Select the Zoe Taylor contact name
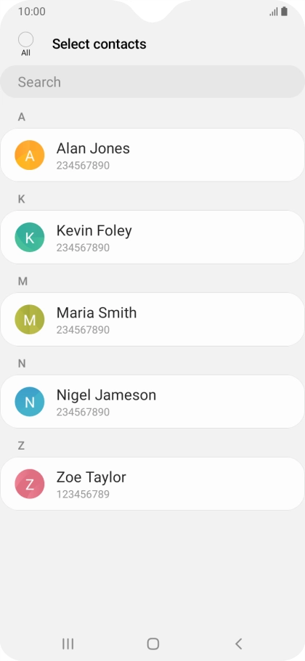The height and width of the screenshot is (661, 305). click(91, 477)
